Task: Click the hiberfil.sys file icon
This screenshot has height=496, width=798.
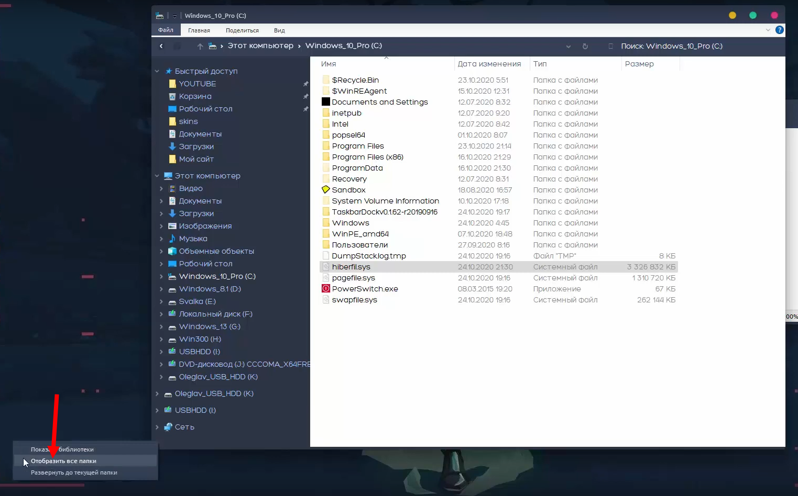Action: tap(326, 266)
